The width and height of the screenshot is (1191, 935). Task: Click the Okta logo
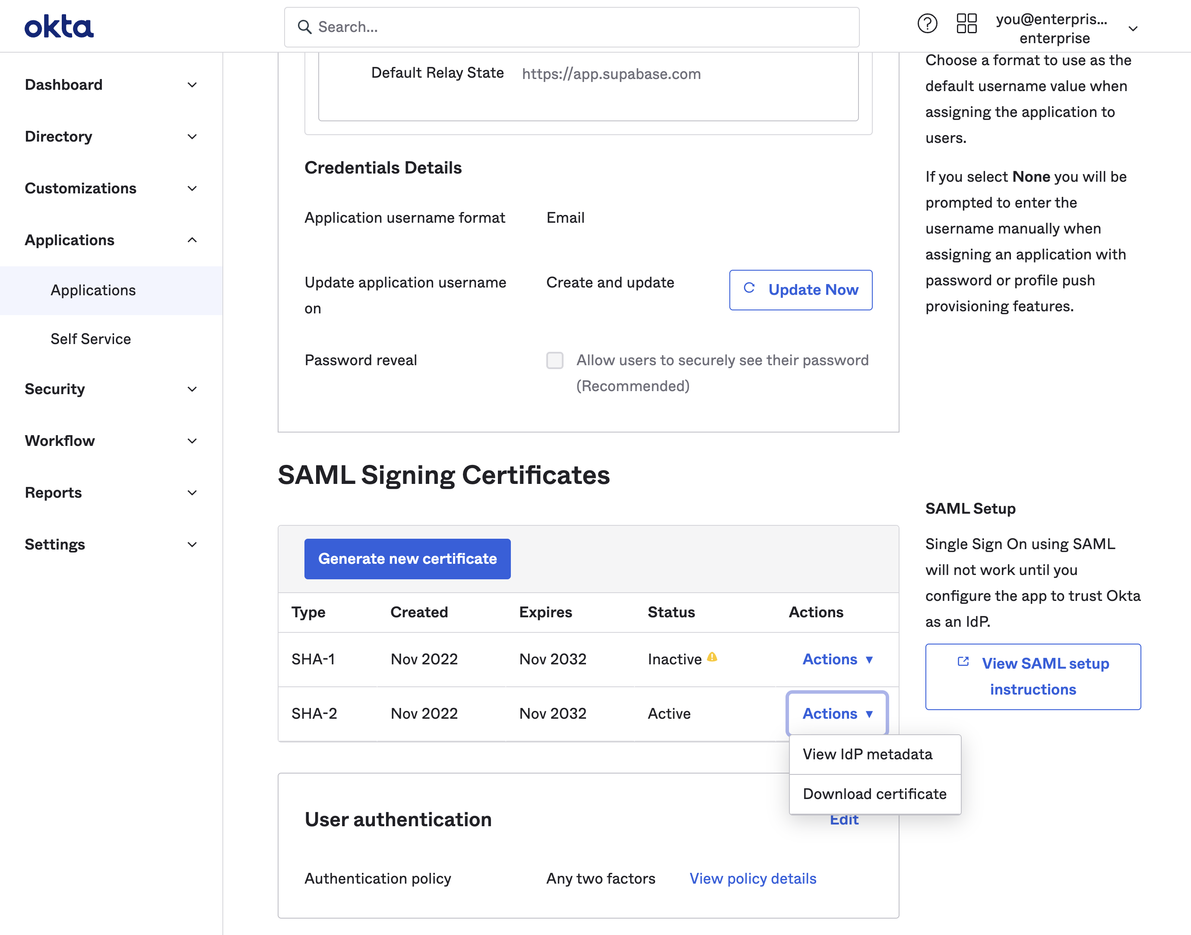59,26
